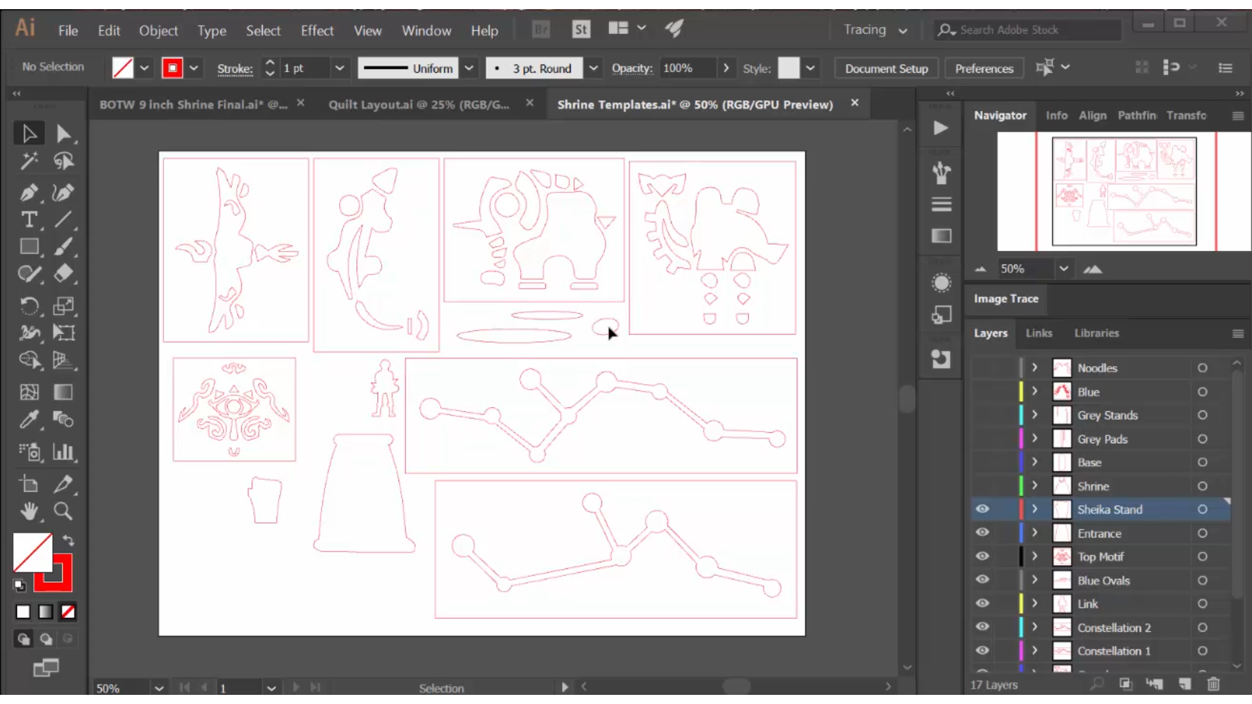
Task: Select the Line Segment tool
Action: pos(63,220)
